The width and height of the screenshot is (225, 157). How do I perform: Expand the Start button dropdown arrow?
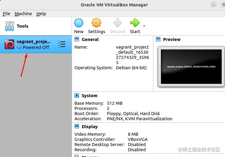click(x=144, y=26)
